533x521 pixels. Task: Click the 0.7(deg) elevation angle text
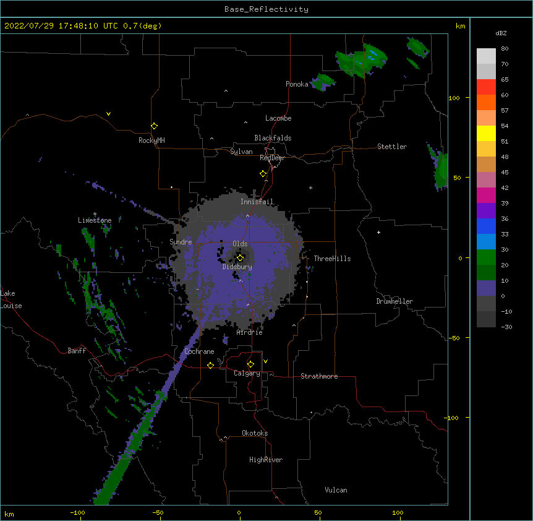142,26
